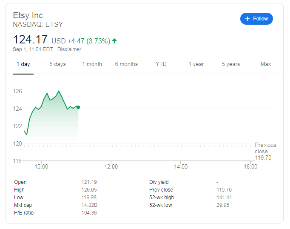The height and width of the screenshot is (229, 290).
Task: Select the Max range tab
Action: [266, 64]
